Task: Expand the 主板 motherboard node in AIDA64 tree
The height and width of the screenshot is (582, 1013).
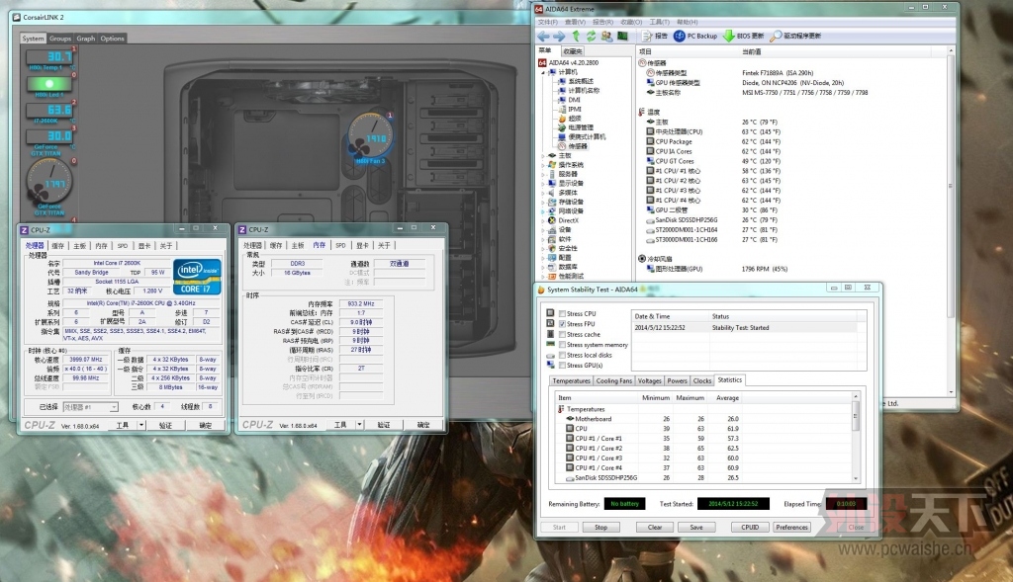Action: tap(543, 155)
